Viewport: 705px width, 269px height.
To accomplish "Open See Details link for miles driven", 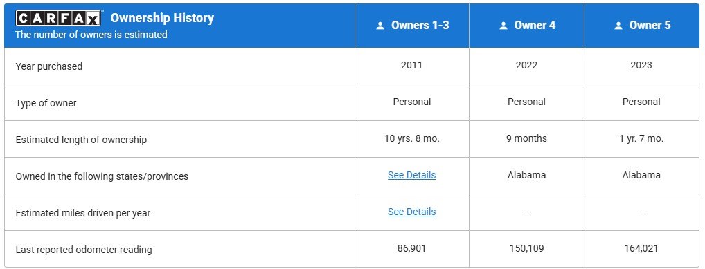I will [x=412, y=212].
